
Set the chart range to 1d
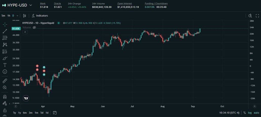coord(47,113)
